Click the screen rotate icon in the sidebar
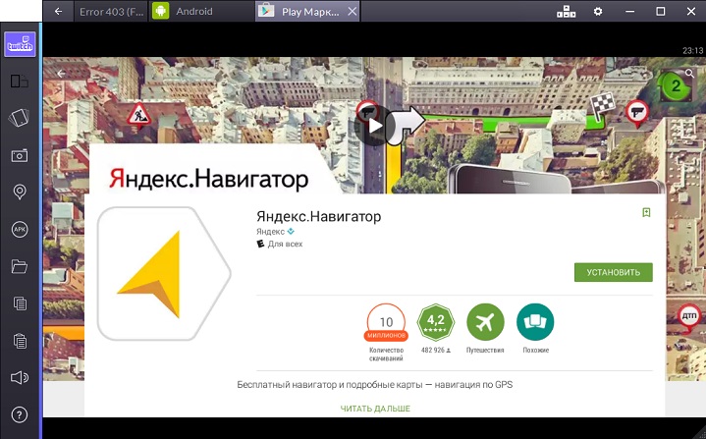The image size is (706, 439). (20, 82)
